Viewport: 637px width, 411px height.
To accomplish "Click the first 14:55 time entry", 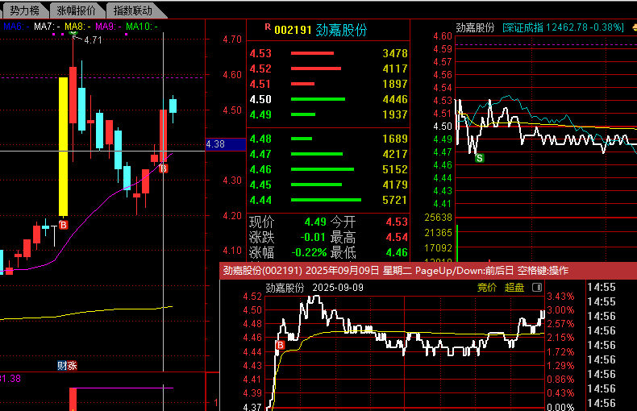I will [602, 287].
